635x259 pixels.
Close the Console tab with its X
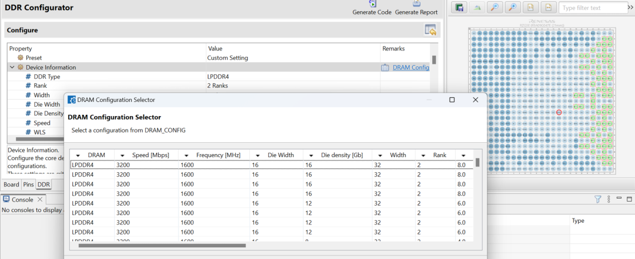pos(40,199)
